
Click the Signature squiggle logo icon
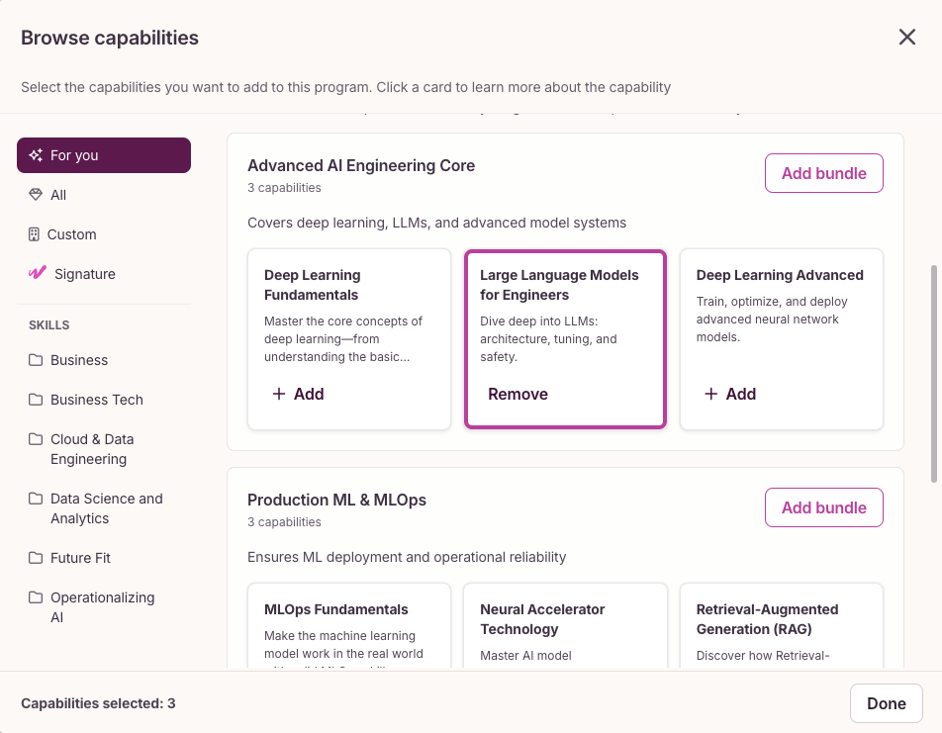click(38, 273)
